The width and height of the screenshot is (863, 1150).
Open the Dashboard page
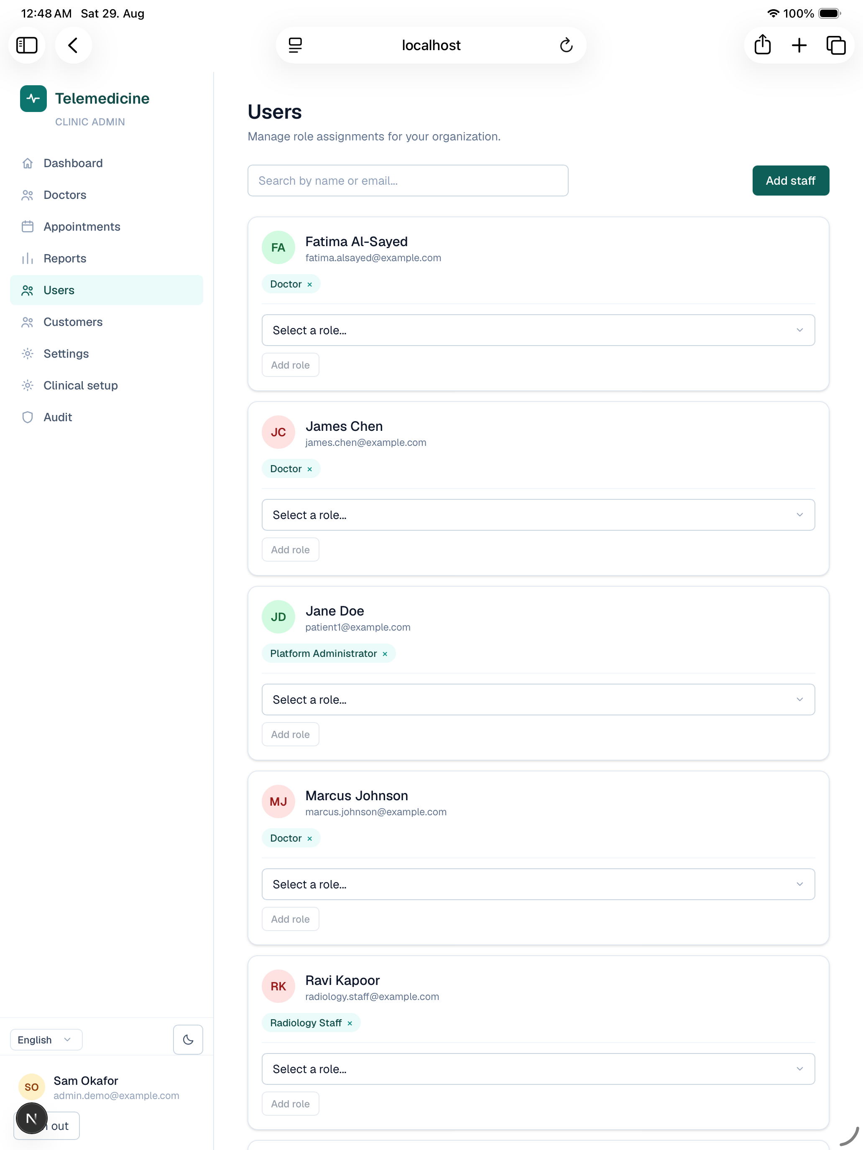pos(107,163)
